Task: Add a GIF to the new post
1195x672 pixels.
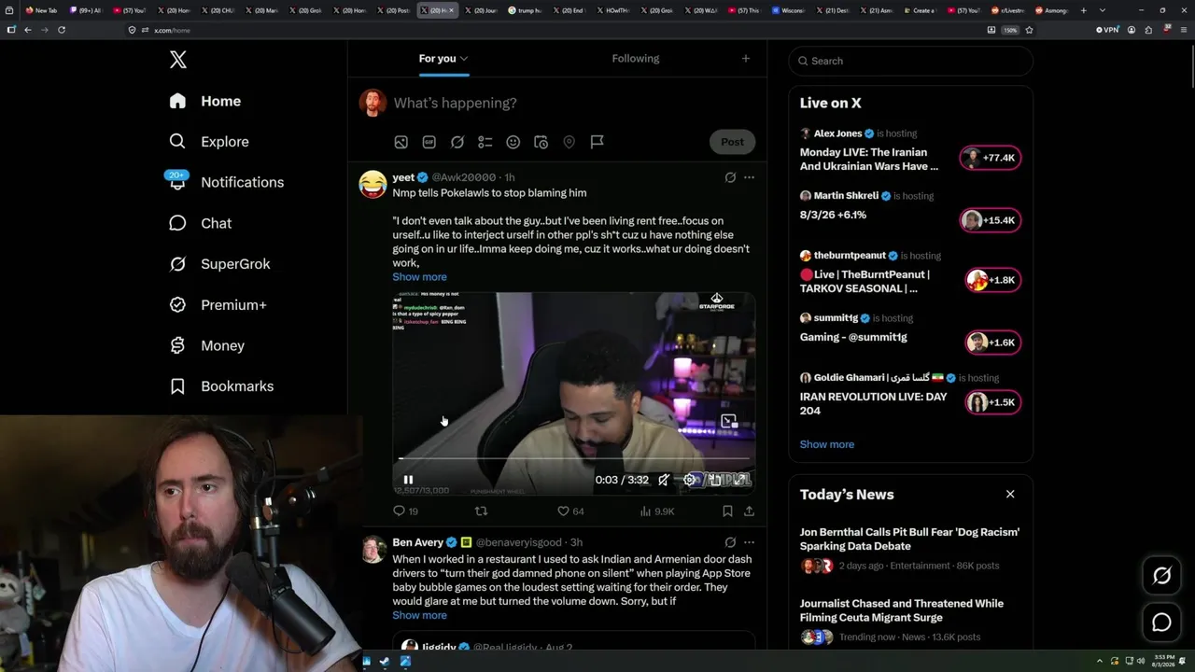Action: tap(429, 142)
